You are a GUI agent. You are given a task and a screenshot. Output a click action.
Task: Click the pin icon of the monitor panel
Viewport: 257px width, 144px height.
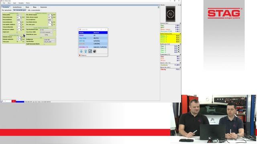pos(178,5)
